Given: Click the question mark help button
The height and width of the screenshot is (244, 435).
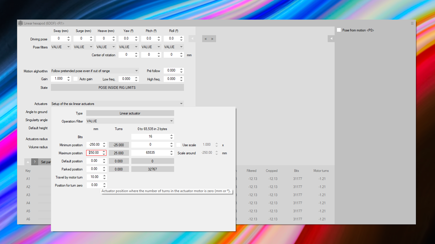Looking at the screenshot, I should tap(35, 162).
